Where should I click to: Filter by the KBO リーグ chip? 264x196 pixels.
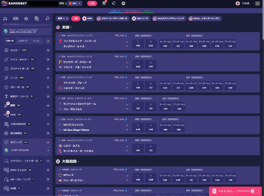point(141,18)
